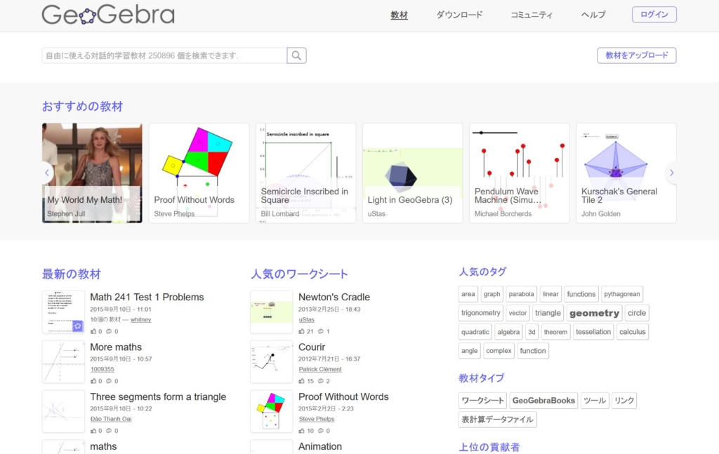Open the 最新の教材 heading link
This screenshot has width=719, height=454.
point(71,274)
